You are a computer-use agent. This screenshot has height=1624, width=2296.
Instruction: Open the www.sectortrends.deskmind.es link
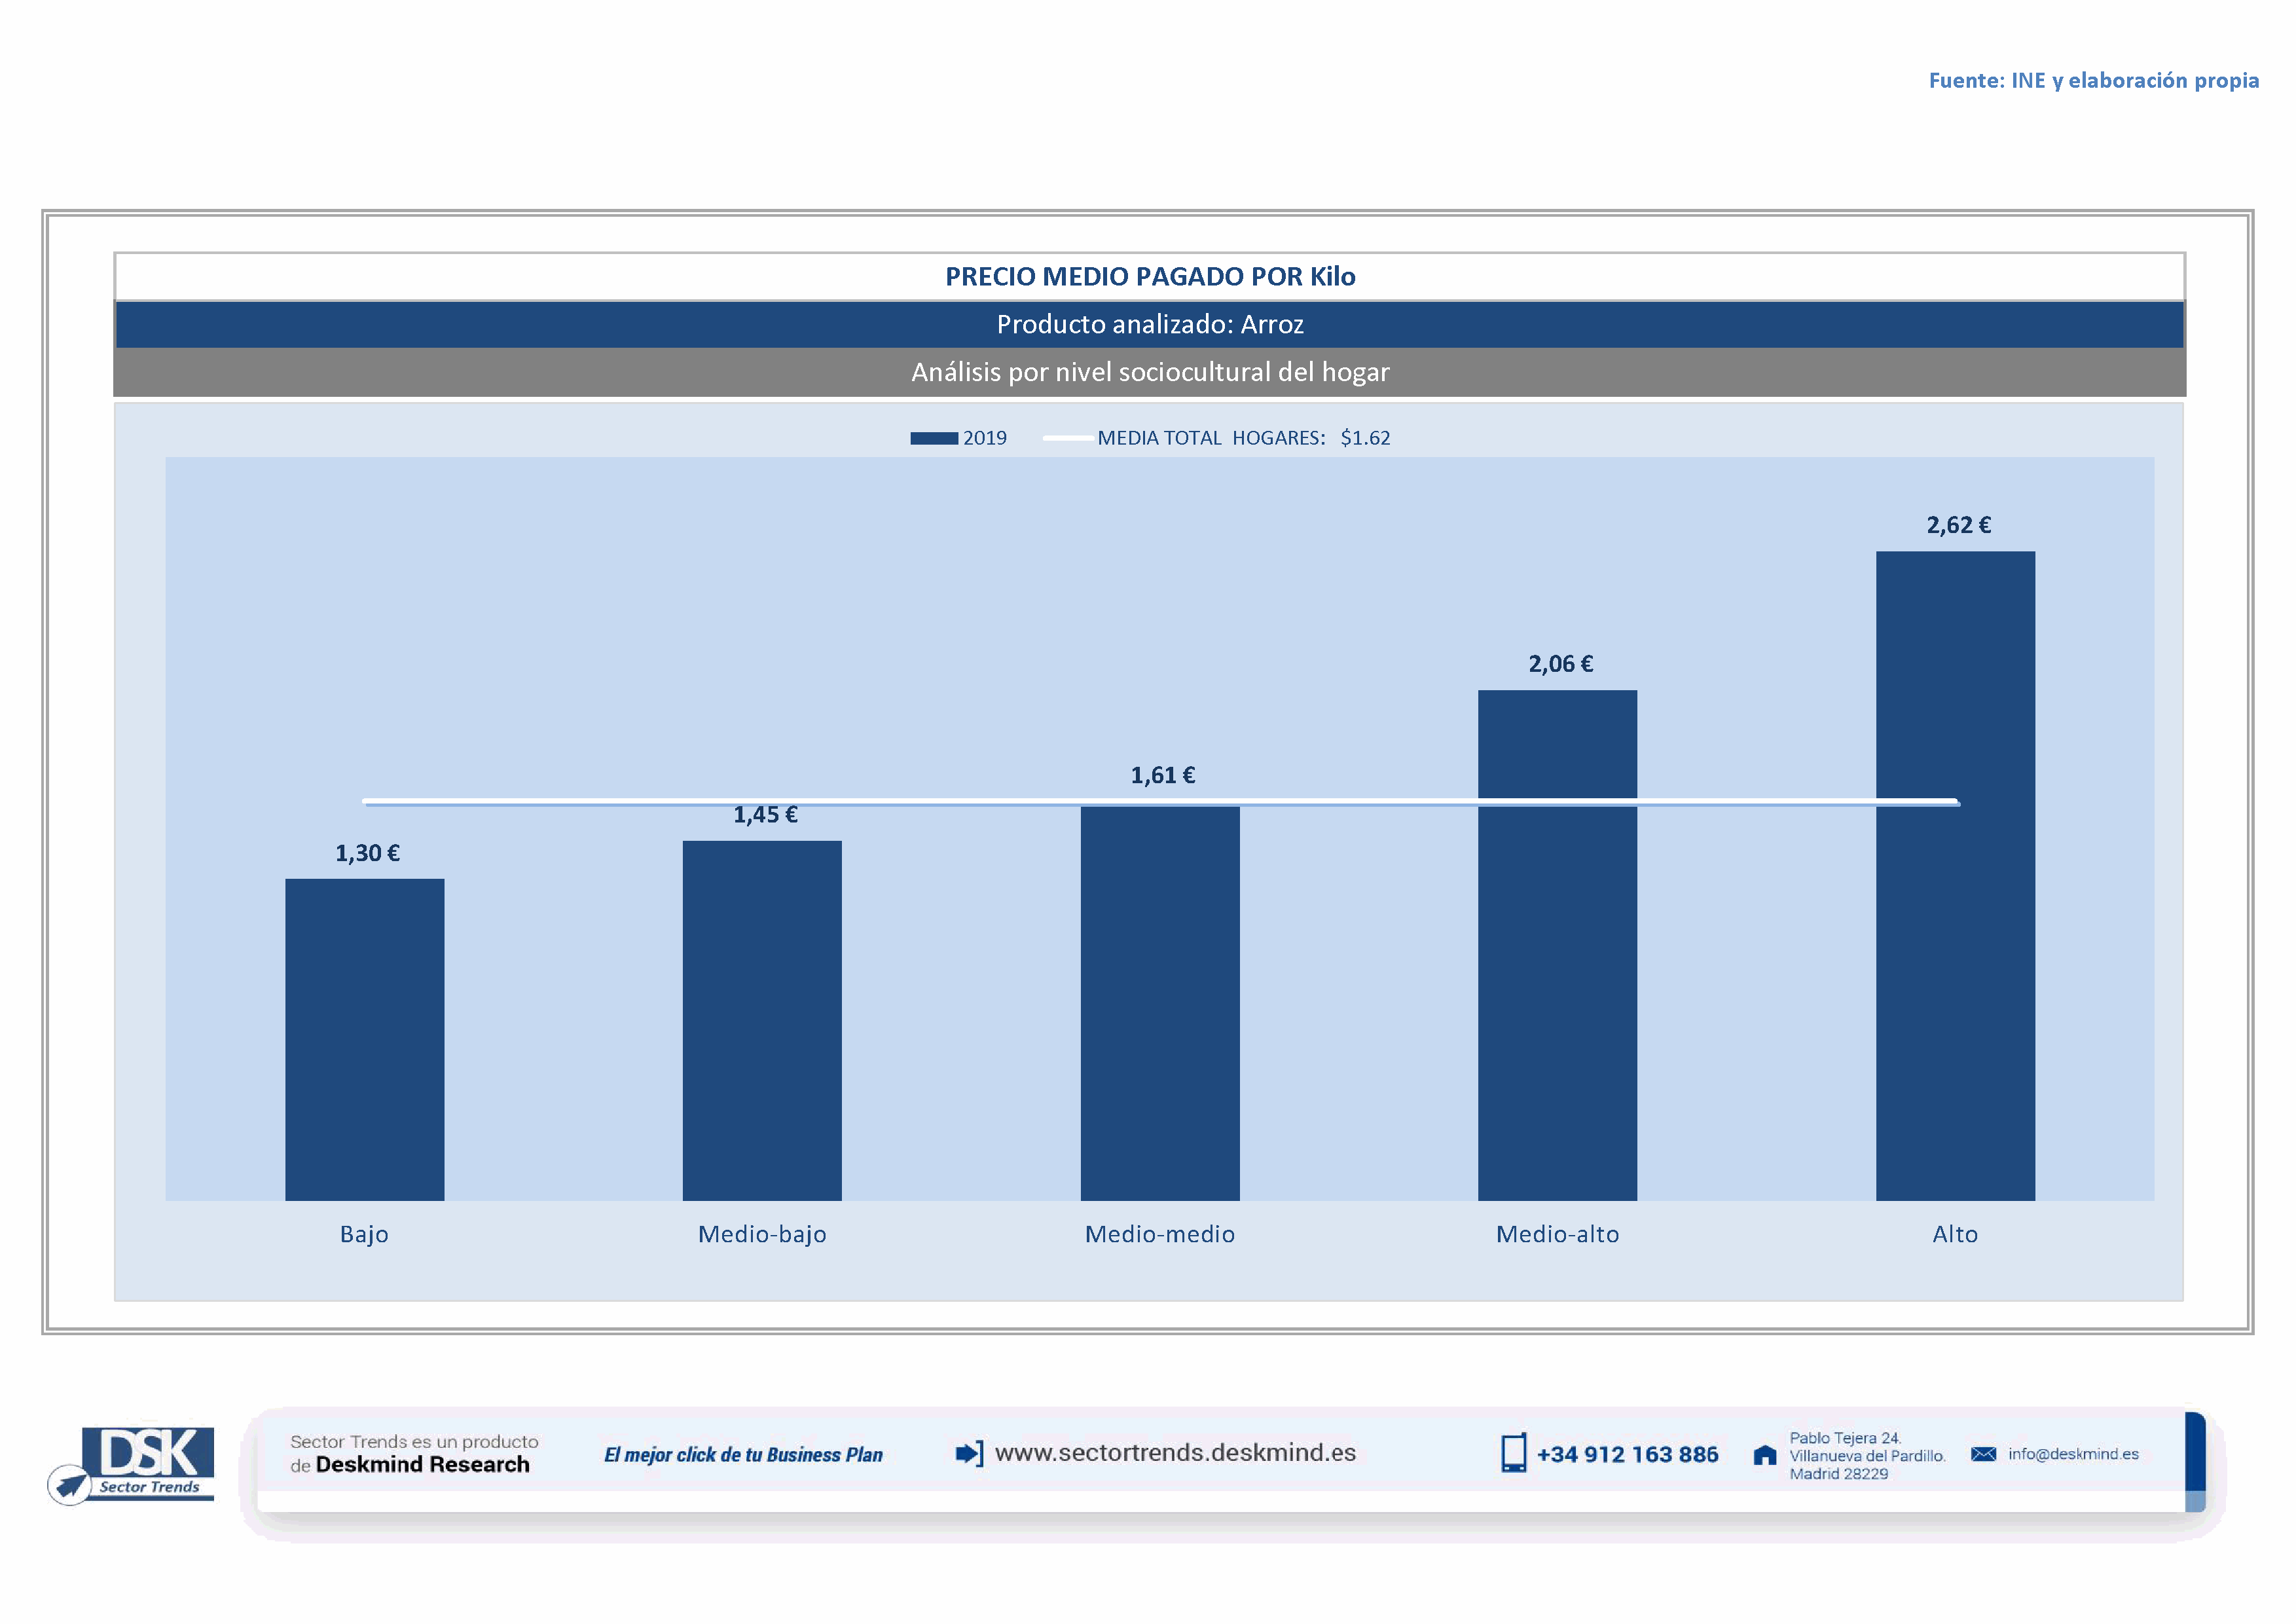pos(1175,1452)
